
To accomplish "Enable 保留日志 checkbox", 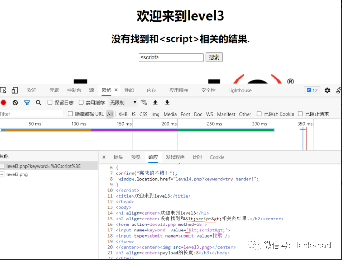I will pos(50,102).
